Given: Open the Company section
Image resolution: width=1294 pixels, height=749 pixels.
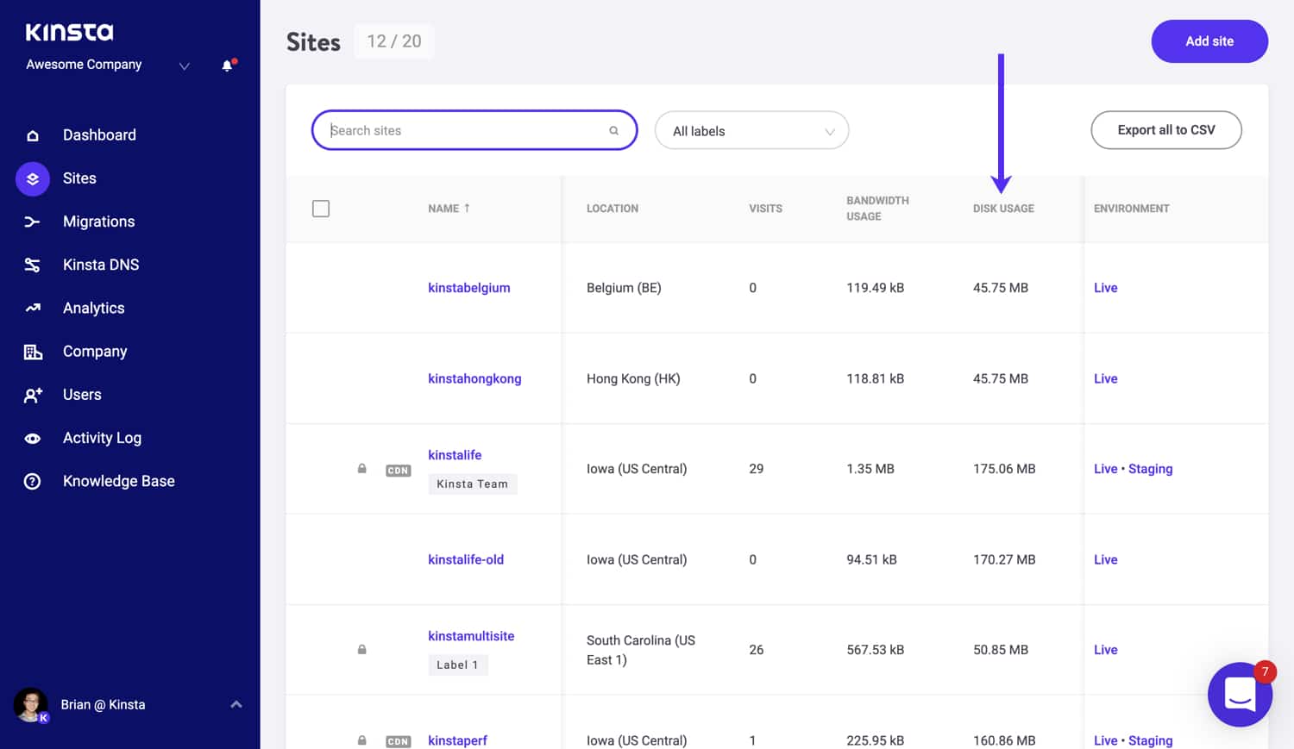Looking at the screenshot, I should 32,351.
